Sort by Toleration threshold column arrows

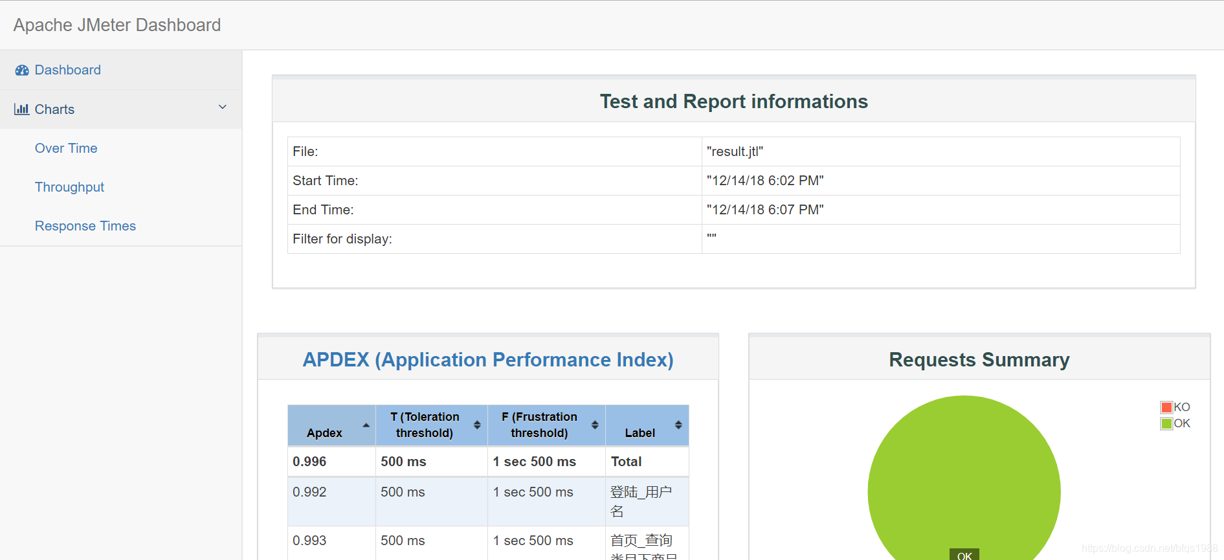click(477, 425)
